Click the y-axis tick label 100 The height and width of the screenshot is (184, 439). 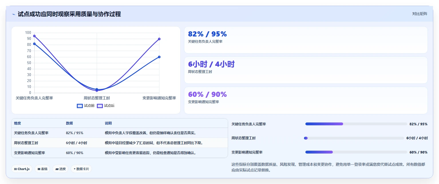pos(28,33)
